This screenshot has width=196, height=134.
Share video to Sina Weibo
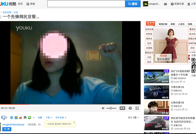click(21, 118)
